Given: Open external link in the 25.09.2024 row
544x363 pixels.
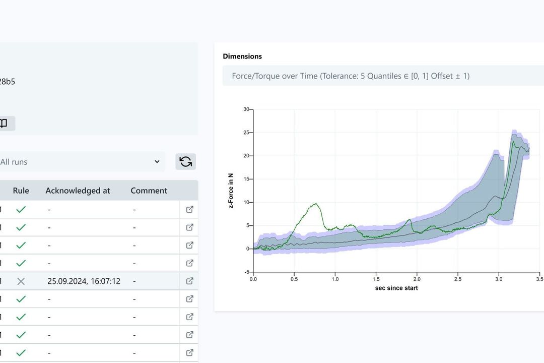Looking at the screenshot, I should point(190,281).
